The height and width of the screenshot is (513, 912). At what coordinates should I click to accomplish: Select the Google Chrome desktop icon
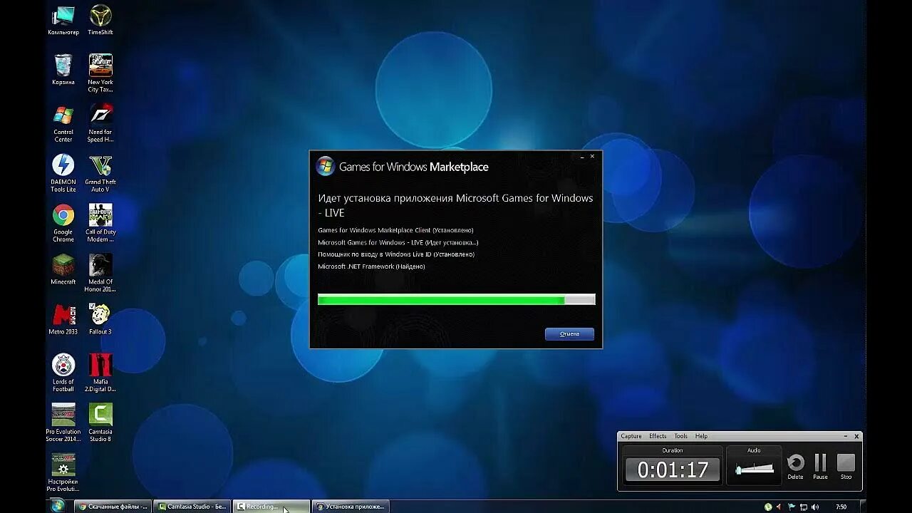point(63,223)
